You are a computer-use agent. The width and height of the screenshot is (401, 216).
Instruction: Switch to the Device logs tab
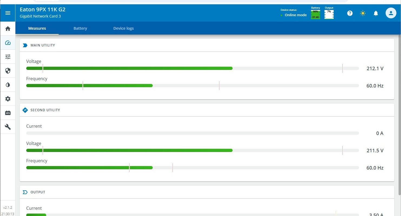click(x=123, y=28)
